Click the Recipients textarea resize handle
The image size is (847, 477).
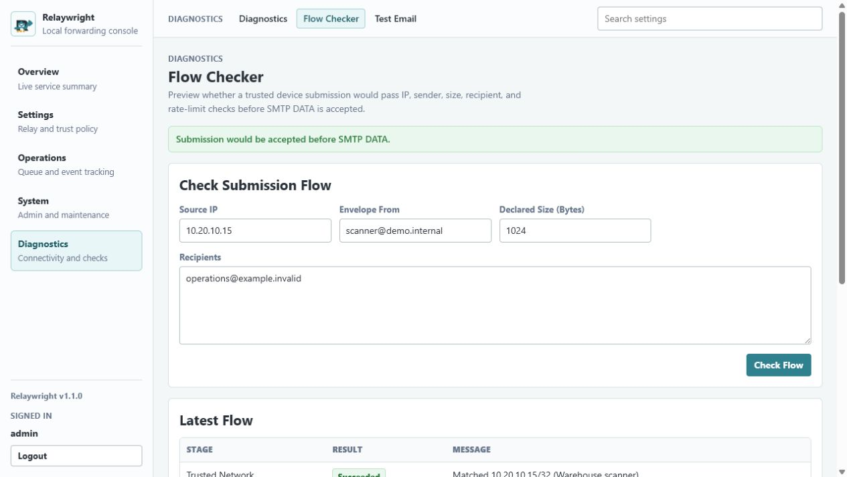coord(807,340)
